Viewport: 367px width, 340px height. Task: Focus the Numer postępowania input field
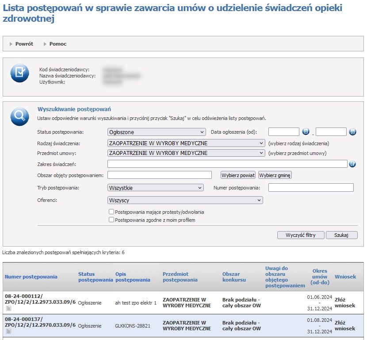click(x=311, y=188)
